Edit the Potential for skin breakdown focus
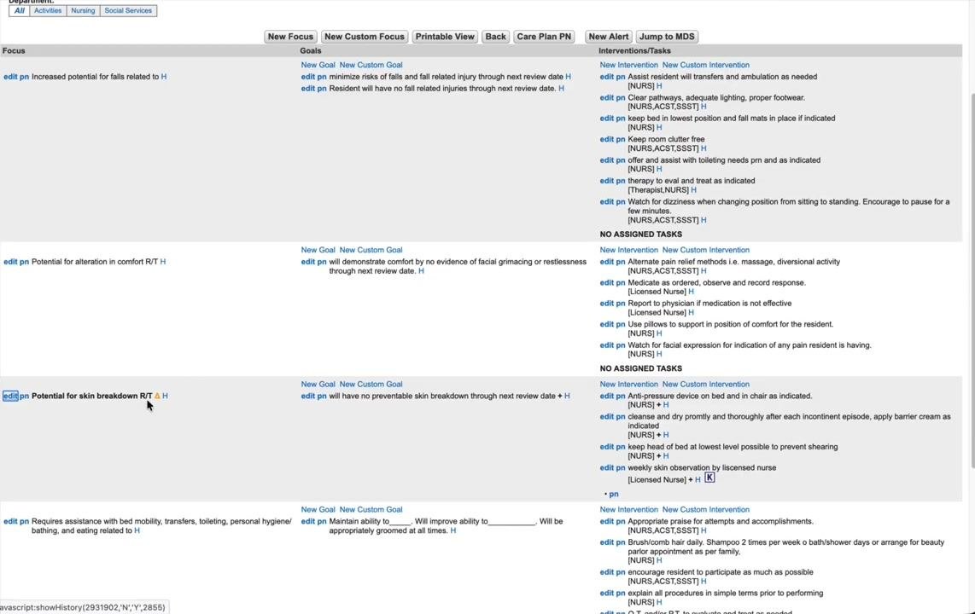The height and width of the screenshot is (614, 975). 10,396
